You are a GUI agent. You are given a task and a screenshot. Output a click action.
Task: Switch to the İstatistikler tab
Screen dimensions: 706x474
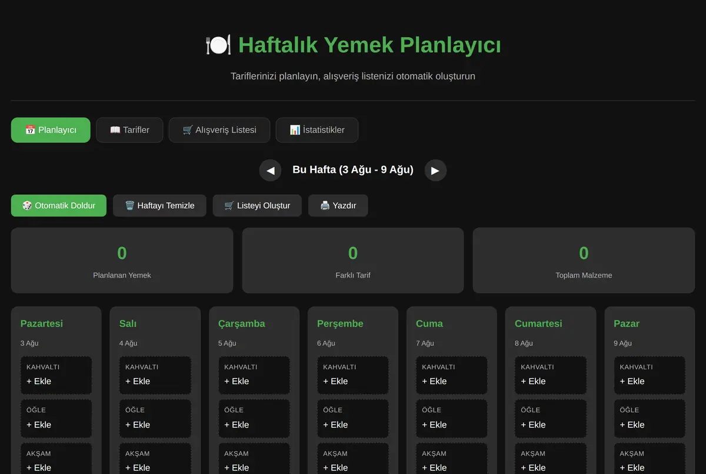point(317,130)
